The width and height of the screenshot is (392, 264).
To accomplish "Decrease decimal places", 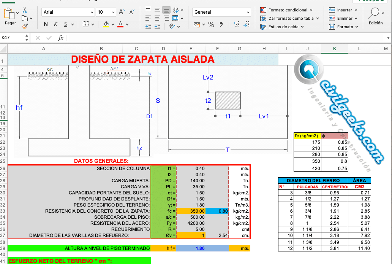I will point(247,24).
